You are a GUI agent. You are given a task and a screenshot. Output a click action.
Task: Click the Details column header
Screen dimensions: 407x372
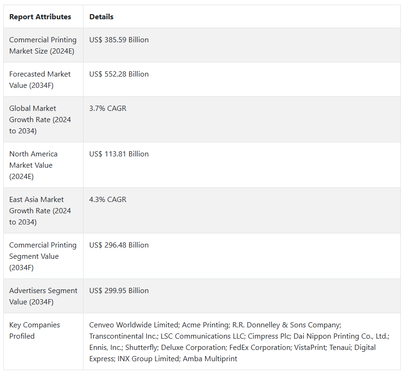101,17
